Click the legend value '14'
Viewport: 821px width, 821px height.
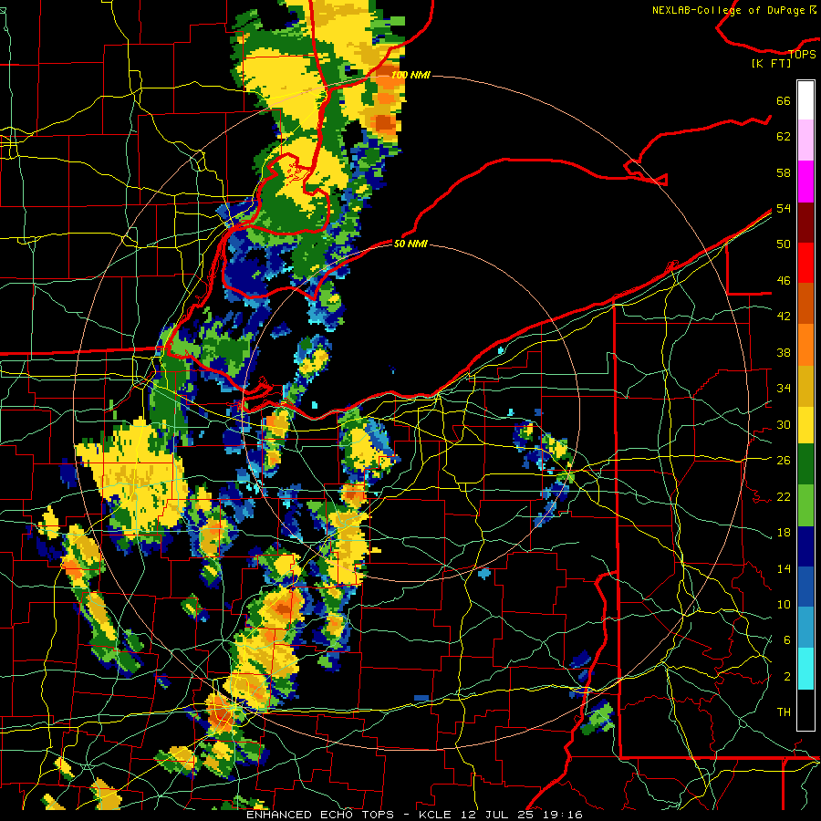point(784,568)
